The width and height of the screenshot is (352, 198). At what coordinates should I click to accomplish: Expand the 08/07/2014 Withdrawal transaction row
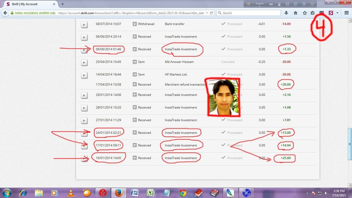pyautogui.click(x=84, y=24)
